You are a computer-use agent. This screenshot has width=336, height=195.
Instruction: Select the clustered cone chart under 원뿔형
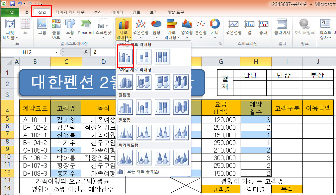125,132
